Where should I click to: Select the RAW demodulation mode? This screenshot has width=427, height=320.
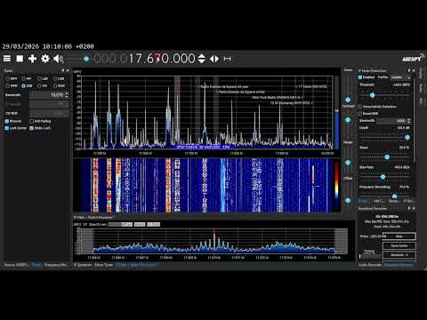point(59,85)
